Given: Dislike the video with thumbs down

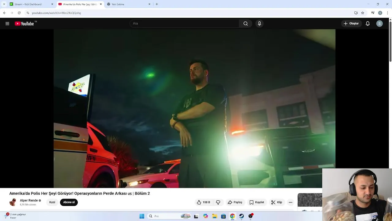Looking at the screenshot, I should click(x=218, y=202).
